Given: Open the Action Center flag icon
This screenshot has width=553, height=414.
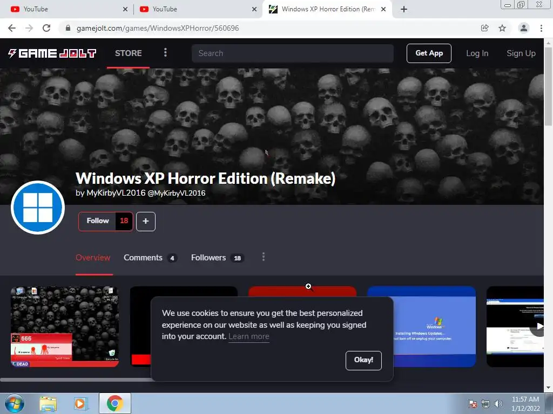Looking at the screenshot, I should (473, 404).
